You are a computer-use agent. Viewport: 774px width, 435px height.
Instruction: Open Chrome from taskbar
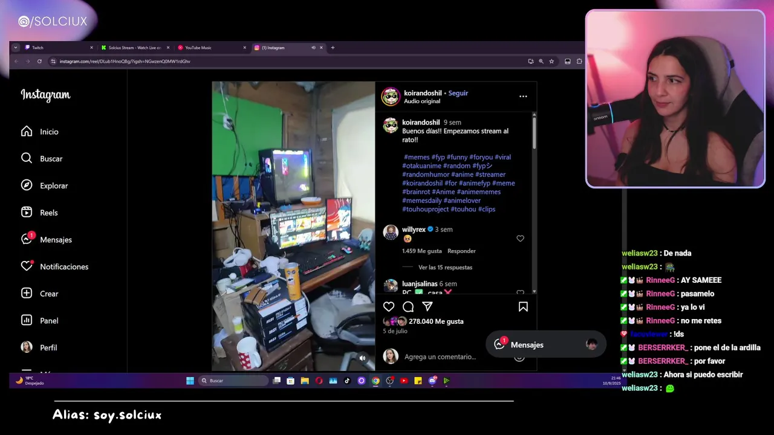coord(376,381)
